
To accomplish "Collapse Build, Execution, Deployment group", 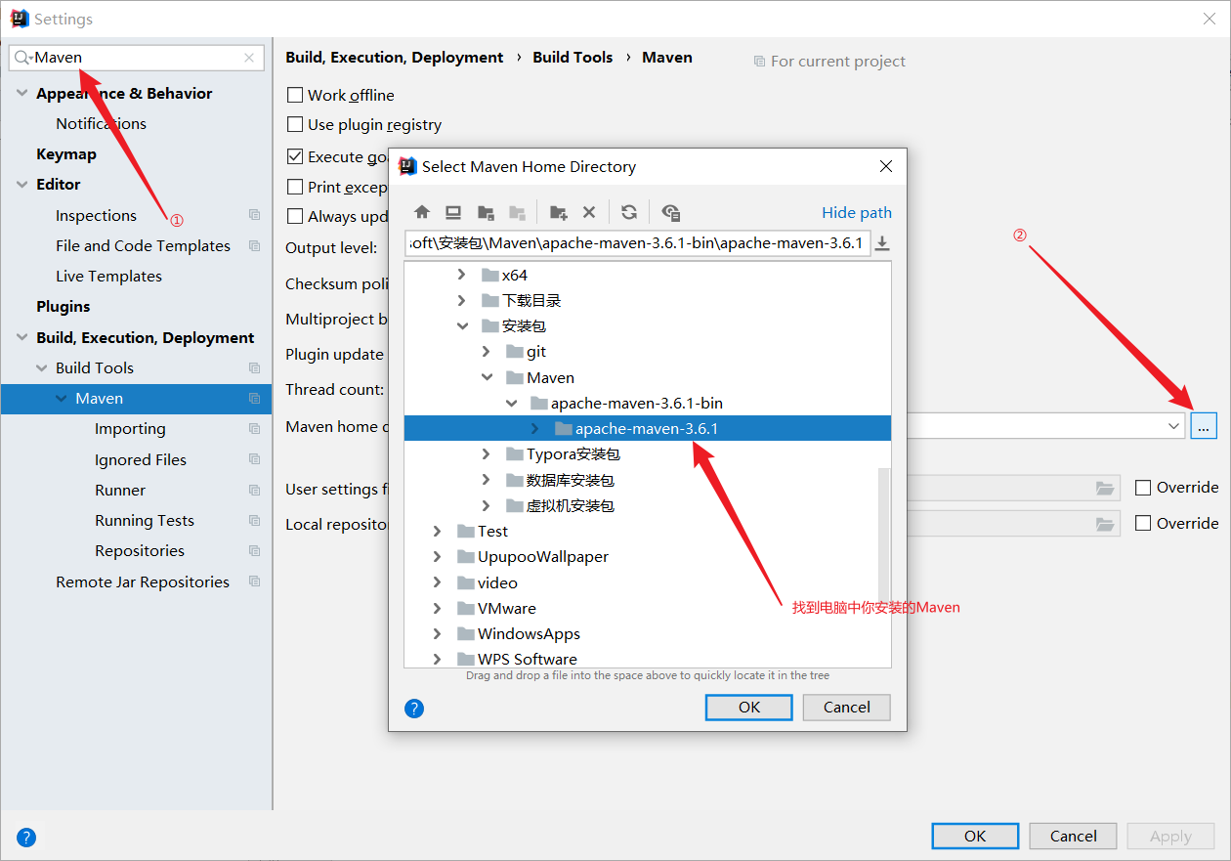I will coord(22,337).
